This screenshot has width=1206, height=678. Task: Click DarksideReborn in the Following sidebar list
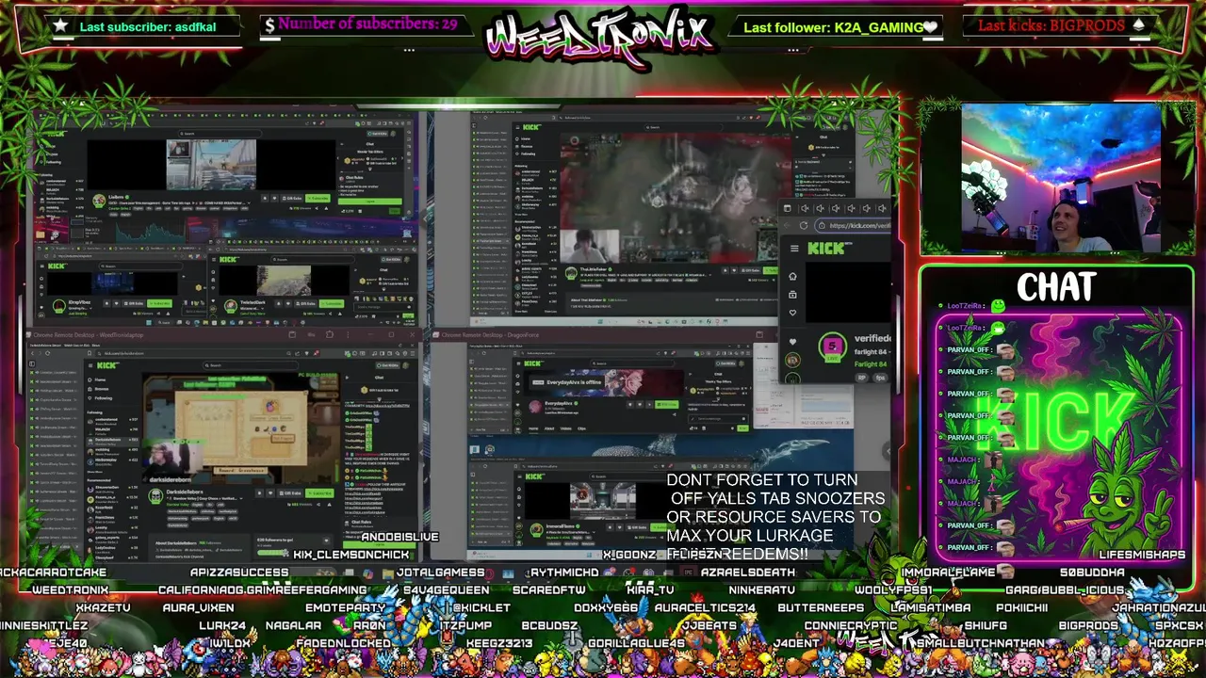(111, 441)
